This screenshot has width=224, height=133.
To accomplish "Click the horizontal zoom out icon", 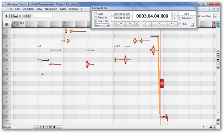I will click(214, 127).
